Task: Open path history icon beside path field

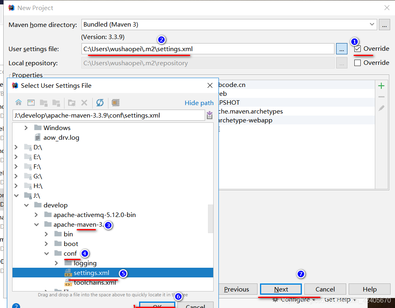Action: 210,115
